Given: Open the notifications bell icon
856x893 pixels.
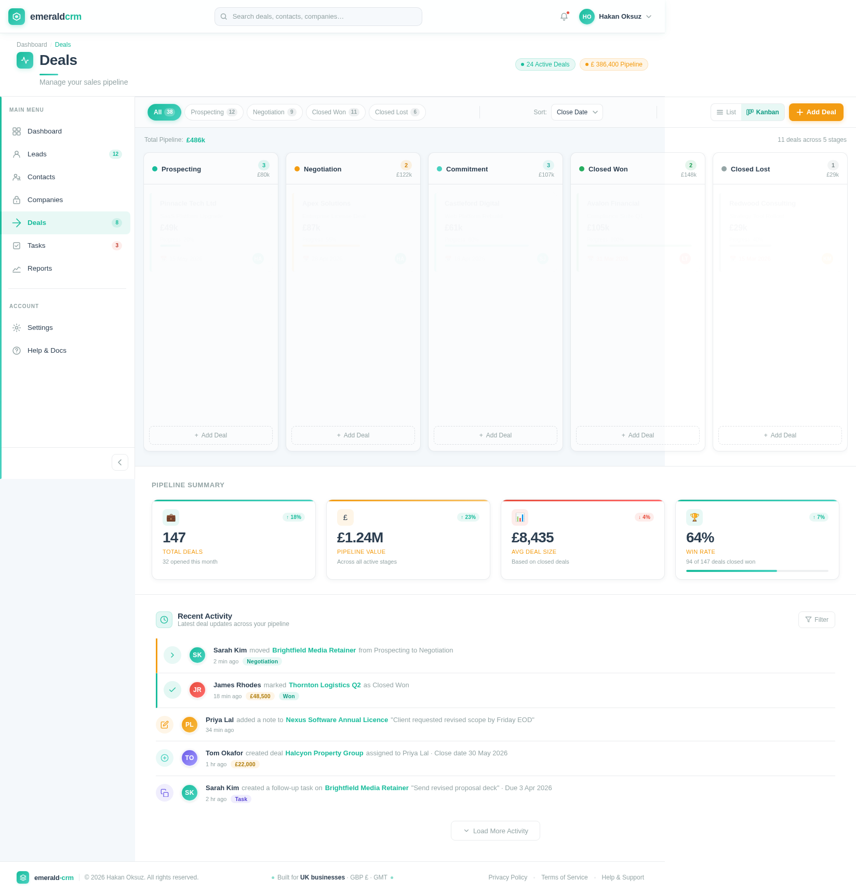Looking at the screenshot, I should 564,16.
